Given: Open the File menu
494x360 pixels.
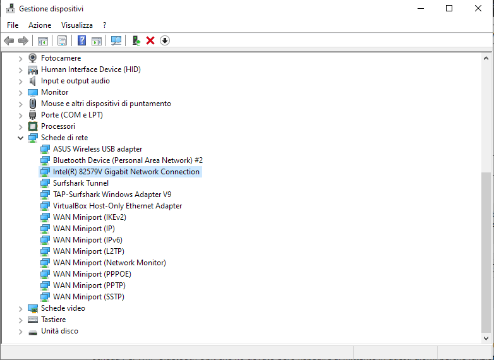Looking at the screenshot, I should click(13, 25).
